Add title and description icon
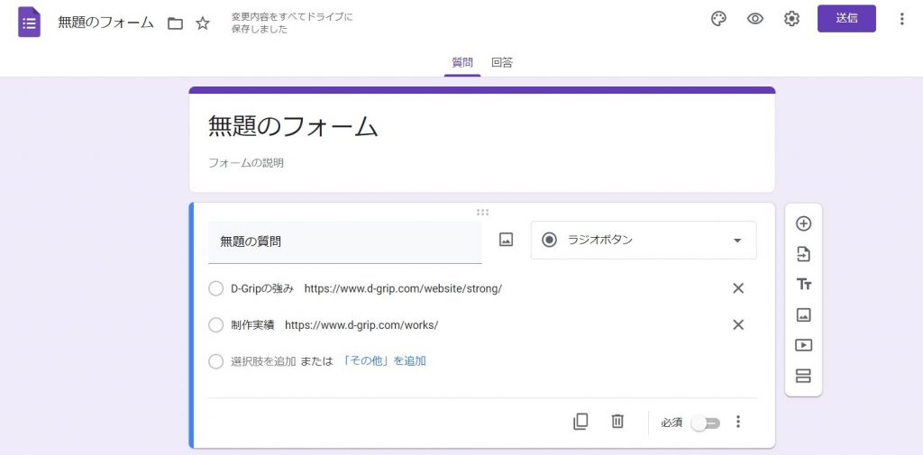 pos(803,285)
